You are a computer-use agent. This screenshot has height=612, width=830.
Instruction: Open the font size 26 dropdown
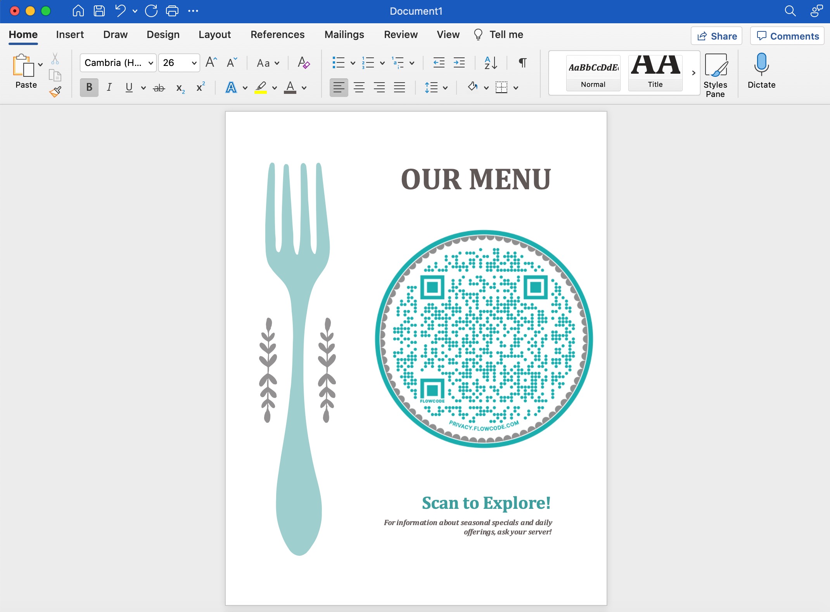tap(194, 63)
